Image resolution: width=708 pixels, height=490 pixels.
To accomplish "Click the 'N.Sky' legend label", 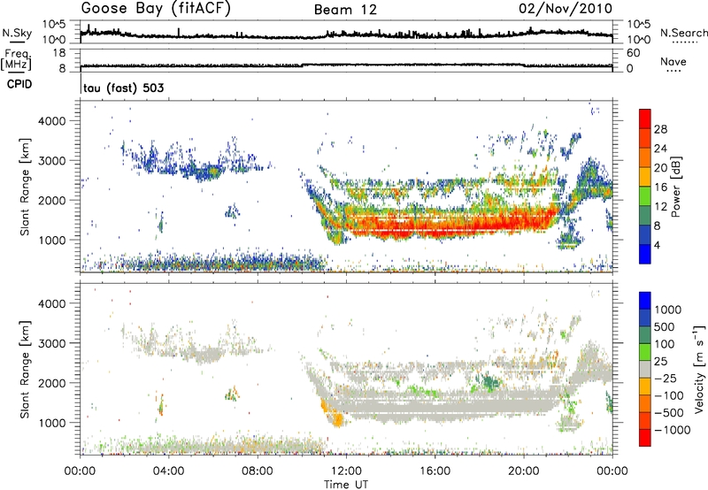I will [17, 33].
